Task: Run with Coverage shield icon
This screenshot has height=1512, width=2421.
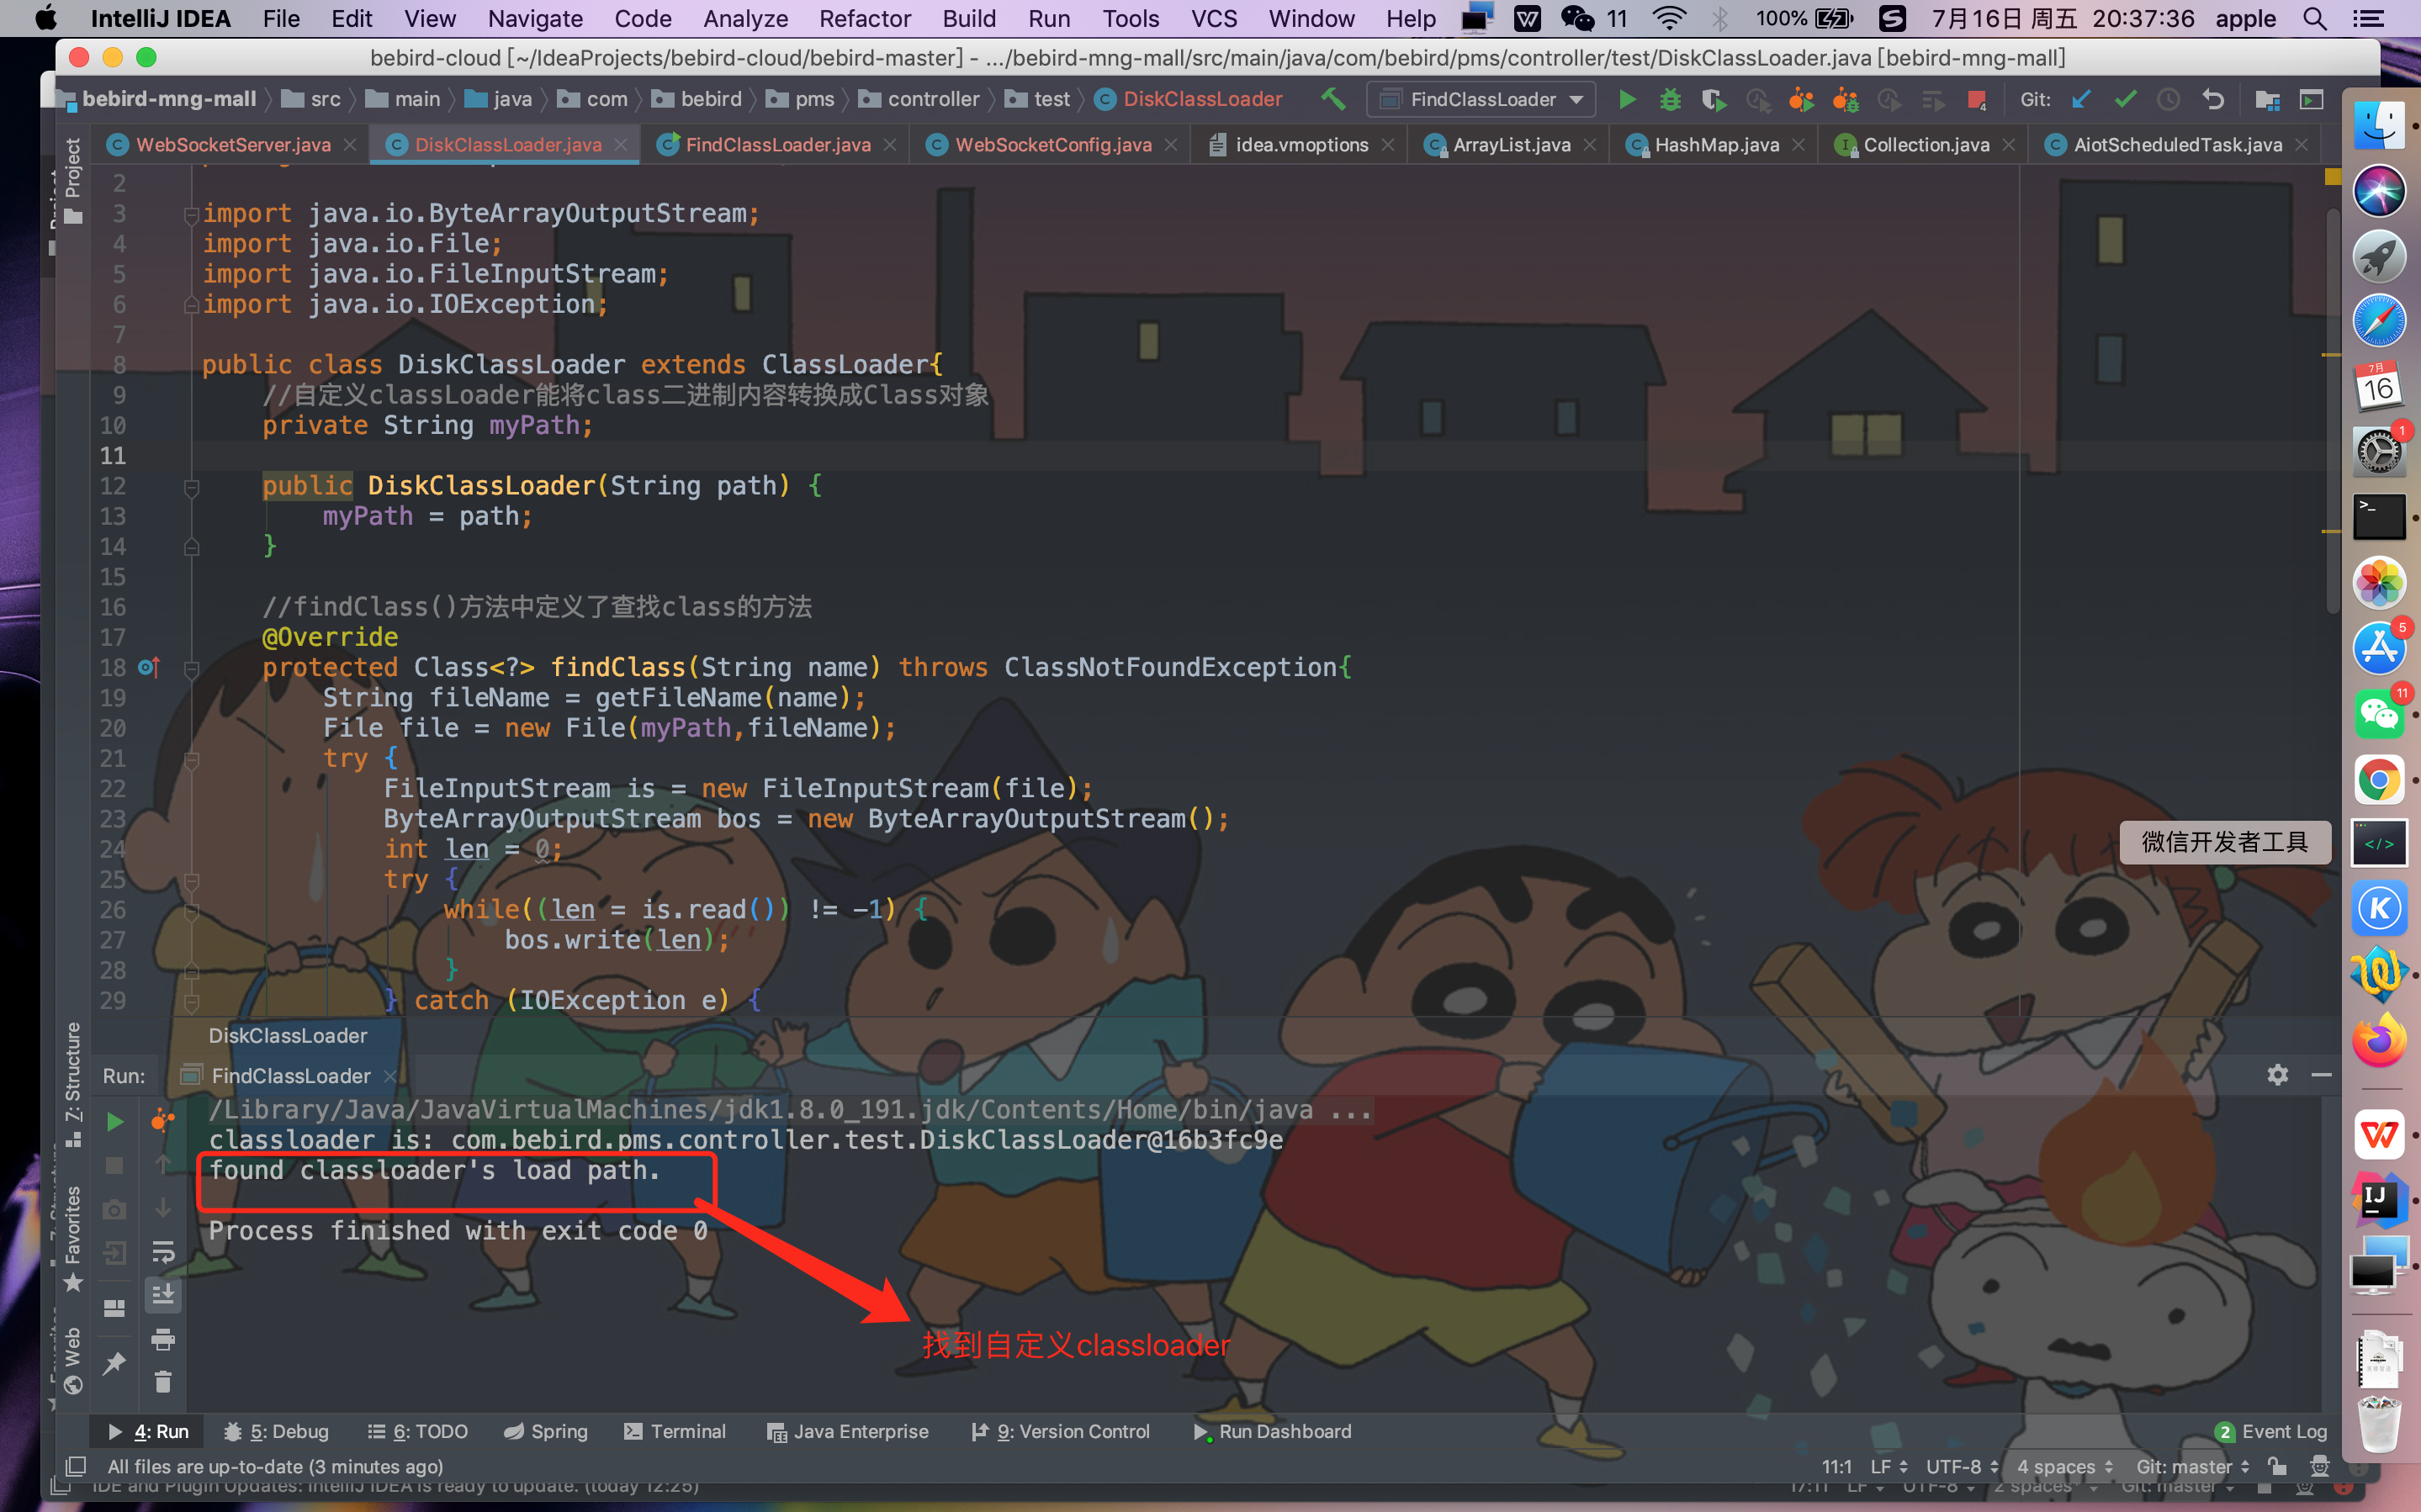Action: tap(1713, 99)
